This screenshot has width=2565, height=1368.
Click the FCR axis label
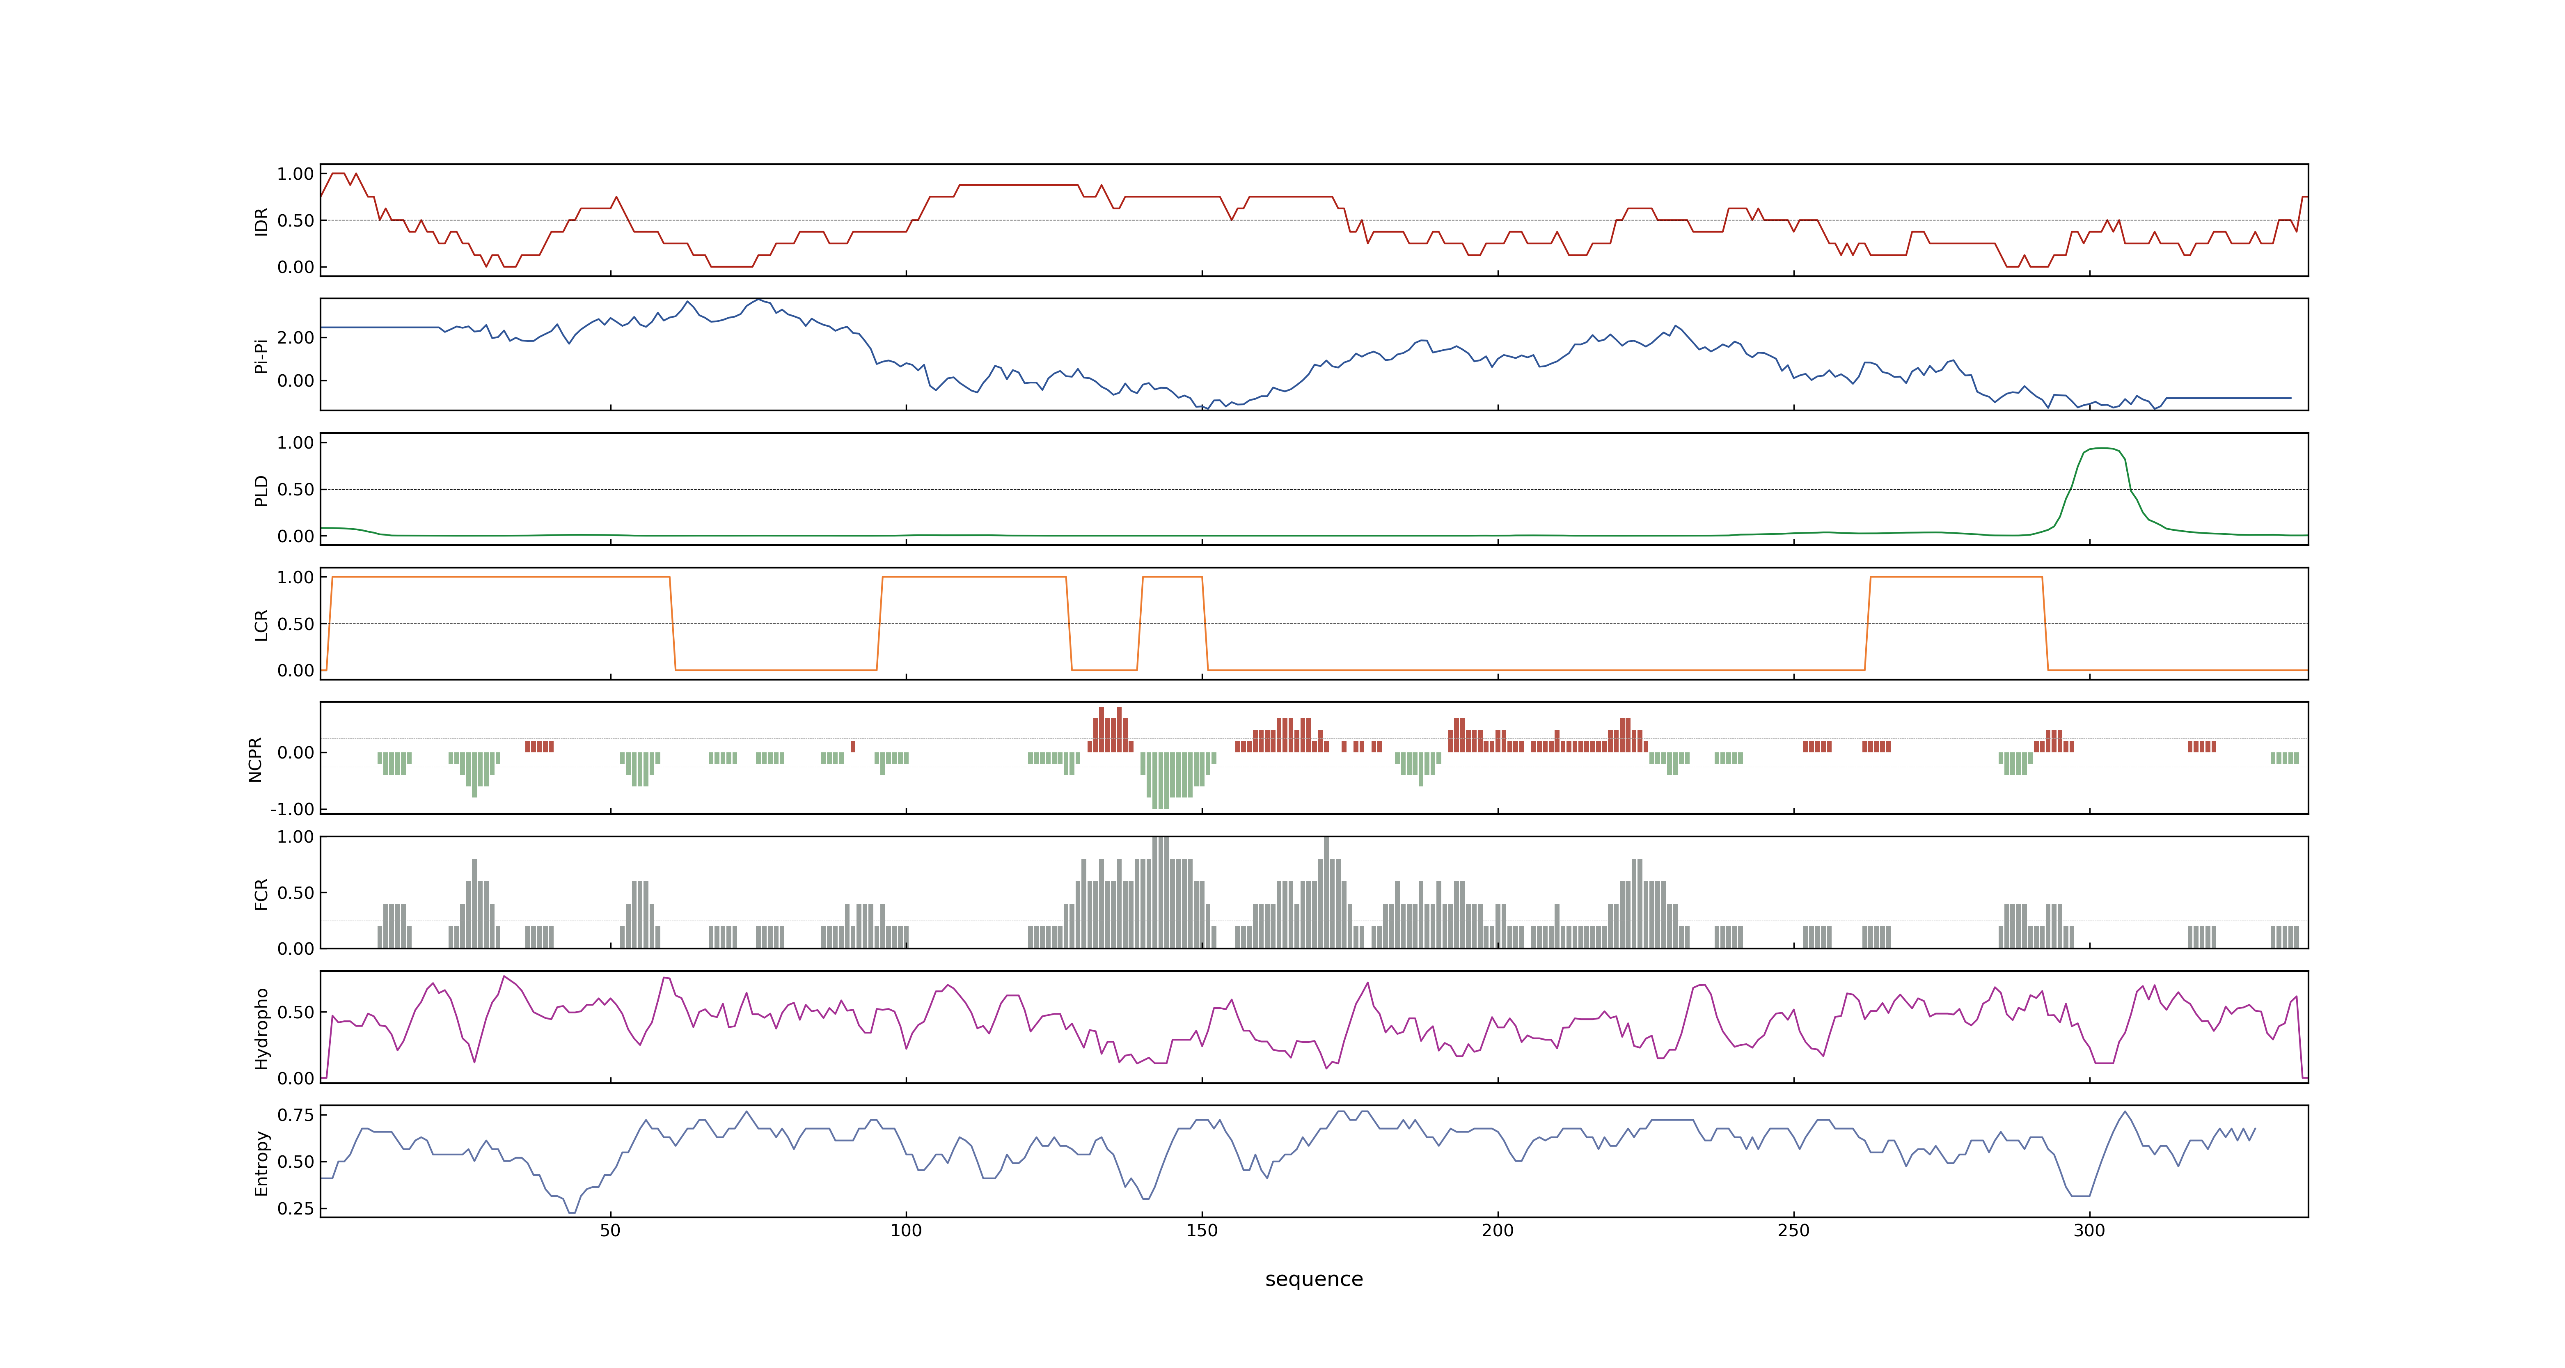click(261, 893)
